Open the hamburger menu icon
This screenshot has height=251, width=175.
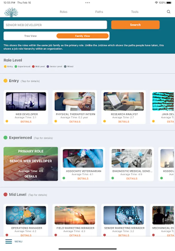(x=9, y=241)
